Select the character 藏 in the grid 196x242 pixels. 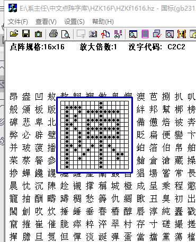coord(179,160)
